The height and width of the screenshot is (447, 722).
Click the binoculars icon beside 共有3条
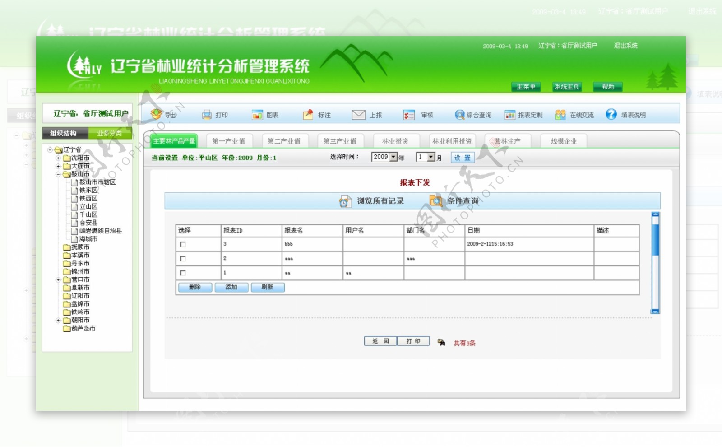(441, 342)
